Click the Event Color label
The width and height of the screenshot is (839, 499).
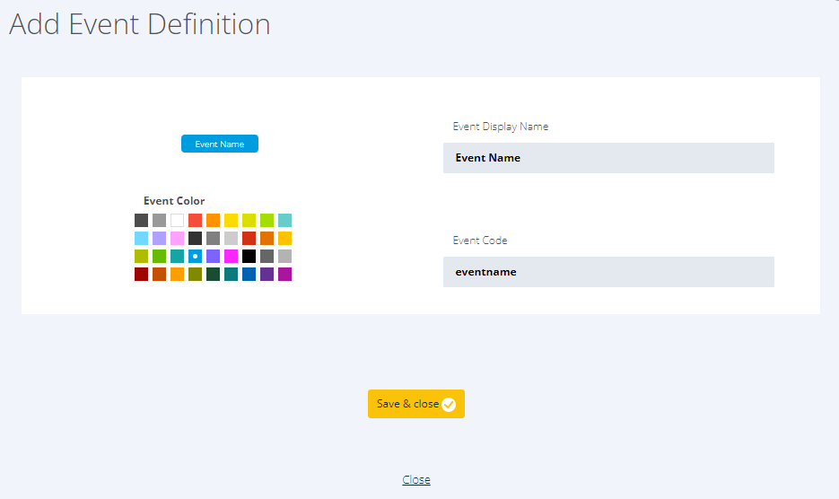point(174,201)
